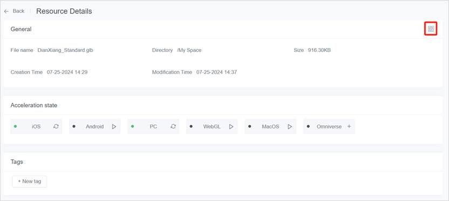449x201 pixels.
Task: Click the /My Space directory value
Action: tap(189, 50)
